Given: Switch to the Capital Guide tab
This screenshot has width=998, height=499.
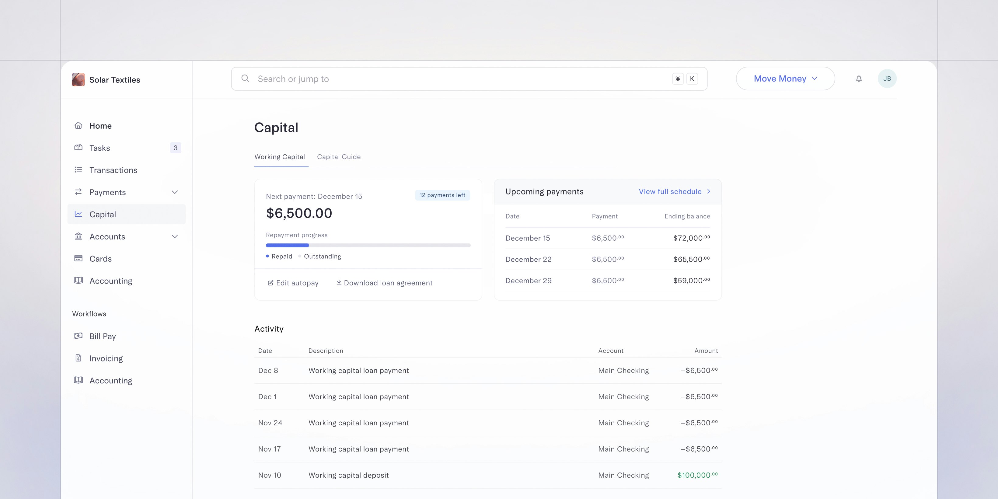Looking at the screenshot, I should tap(339, 157).
